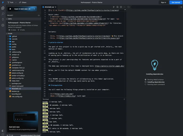Screen dimensions: 183x136
Task: Click the cloud download project icon
Action: (x=39, y=15)
